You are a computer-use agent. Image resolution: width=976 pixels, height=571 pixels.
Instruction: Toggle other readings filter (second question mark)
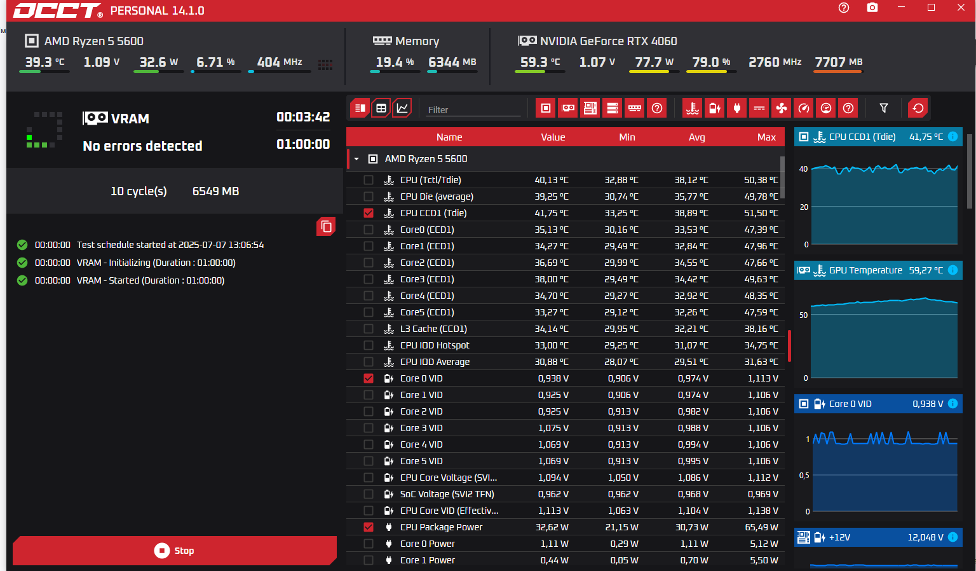pyautogui.click(x=848, y=108)
